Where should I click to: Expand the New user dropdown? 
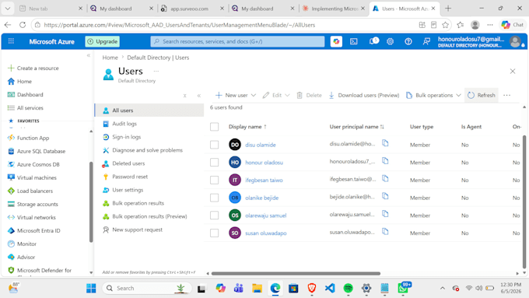254,95
